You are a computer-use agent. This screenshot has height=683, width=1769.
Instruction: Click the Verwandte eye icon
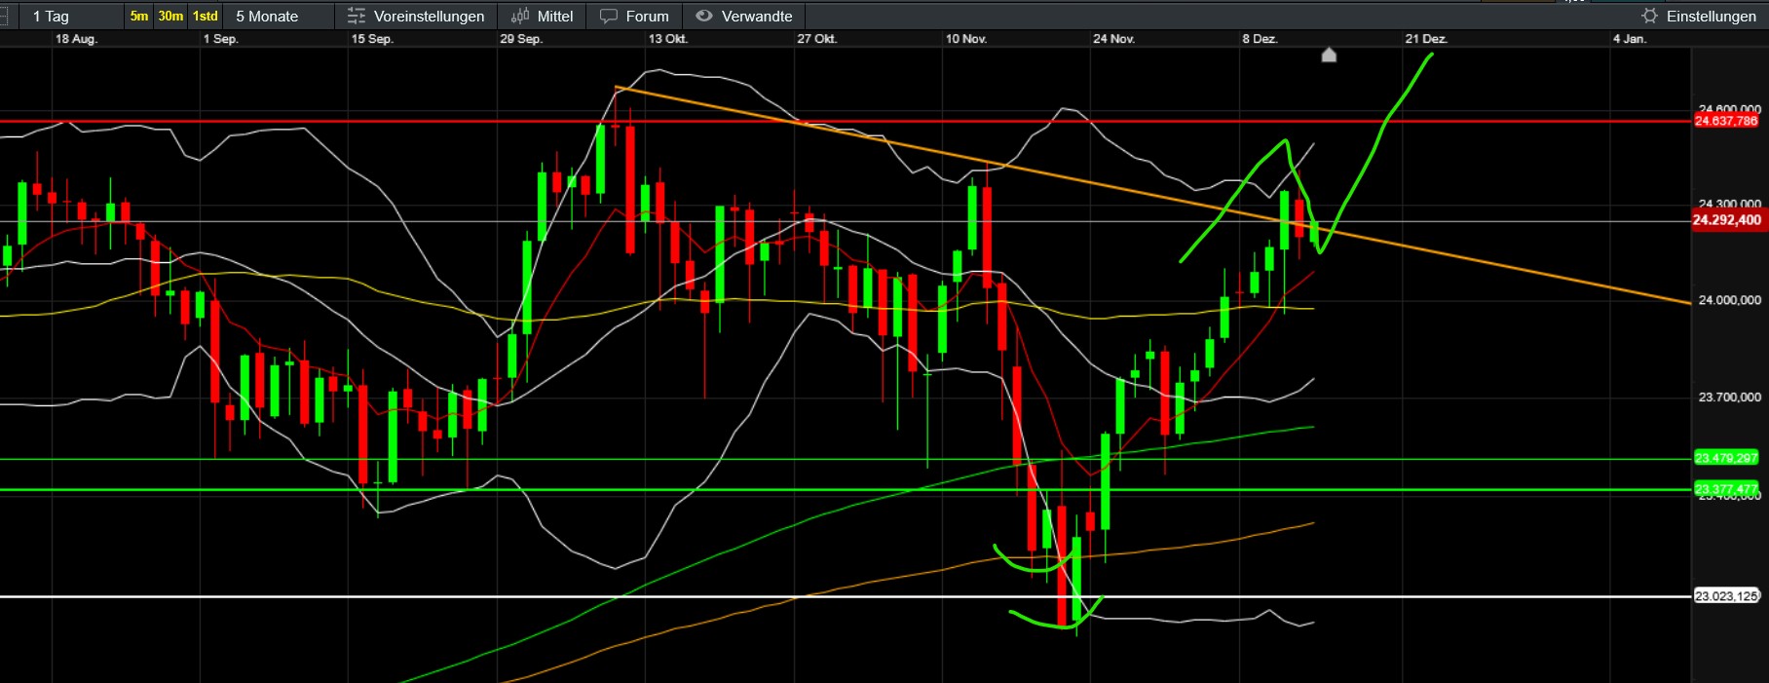pos(704,16)
